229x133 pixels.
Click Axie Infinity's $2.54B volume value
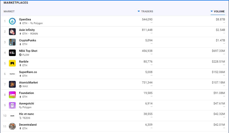tap(220, 30)
